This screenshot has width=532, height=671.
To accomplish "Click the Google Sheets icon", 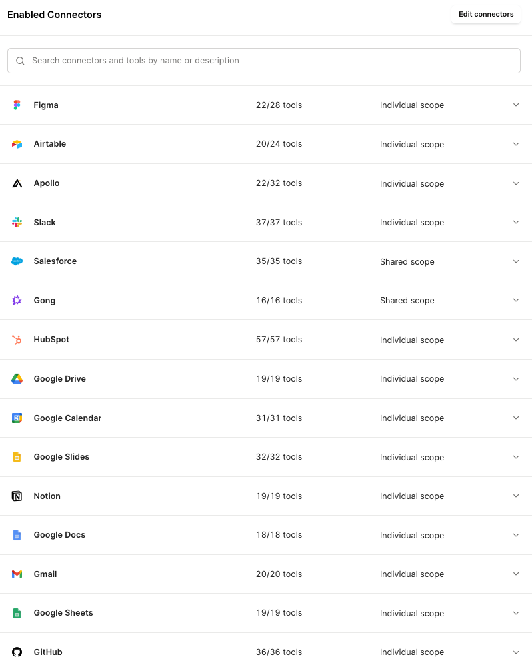I will (x=17, y=613).
